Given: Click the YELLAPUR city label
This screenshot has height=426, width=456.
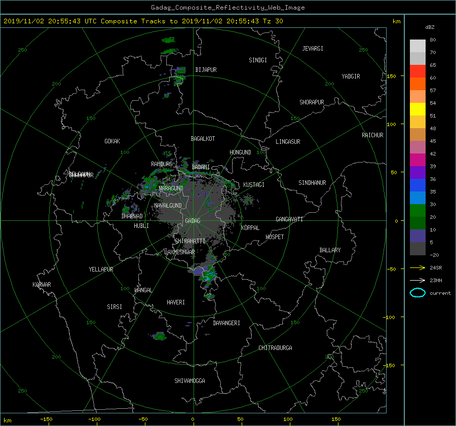Looking at the screenshot, I should point(101,269).
